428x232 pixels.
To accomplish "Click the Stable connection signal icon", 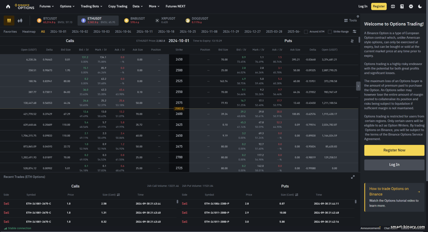I will pyautogui.click(x=5, y=228).
